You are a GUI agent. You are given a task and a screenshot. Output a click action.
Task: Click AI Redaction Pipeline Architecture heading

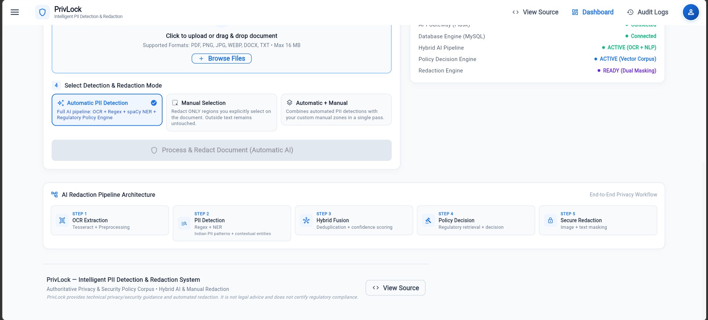pyautogui.click(x=108, y=195)
